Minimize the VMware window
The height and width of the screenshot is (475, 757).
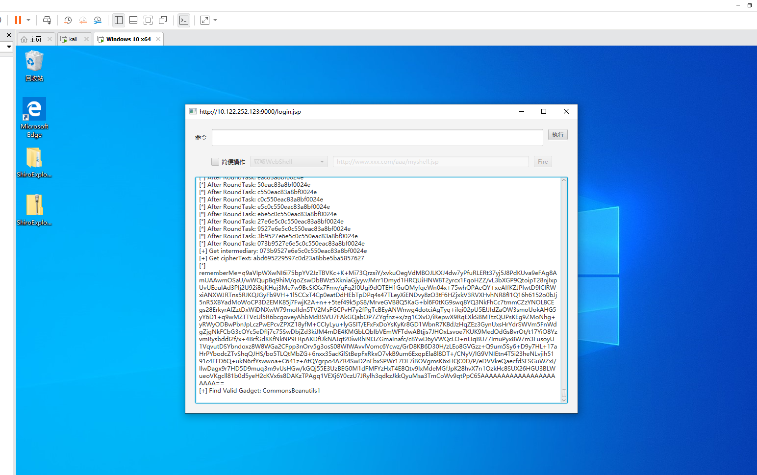738,5
